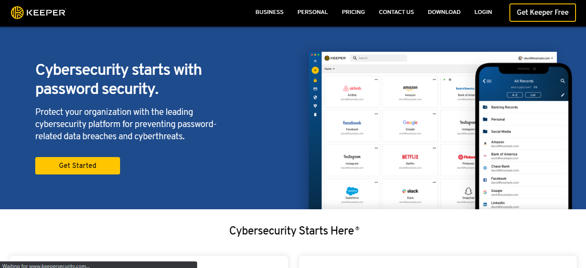Click the trash icon in sidebar

pyautogui.click(x=315, y=114)
